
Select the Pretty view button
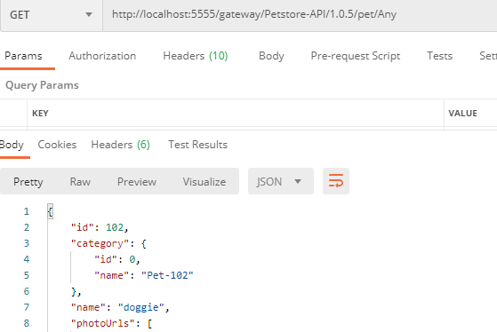pos(28,182)
